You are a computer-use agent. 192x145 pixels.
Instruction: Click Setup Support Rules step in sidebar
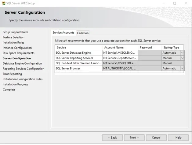pos(16,32)
